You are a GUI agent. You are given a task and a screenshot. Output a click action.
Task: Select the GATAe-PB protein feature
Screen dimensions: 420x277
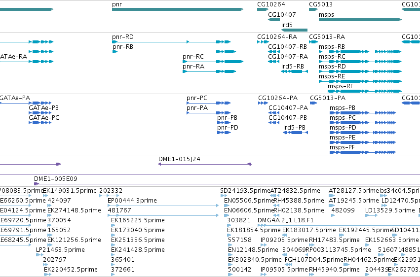pos(40,113)
